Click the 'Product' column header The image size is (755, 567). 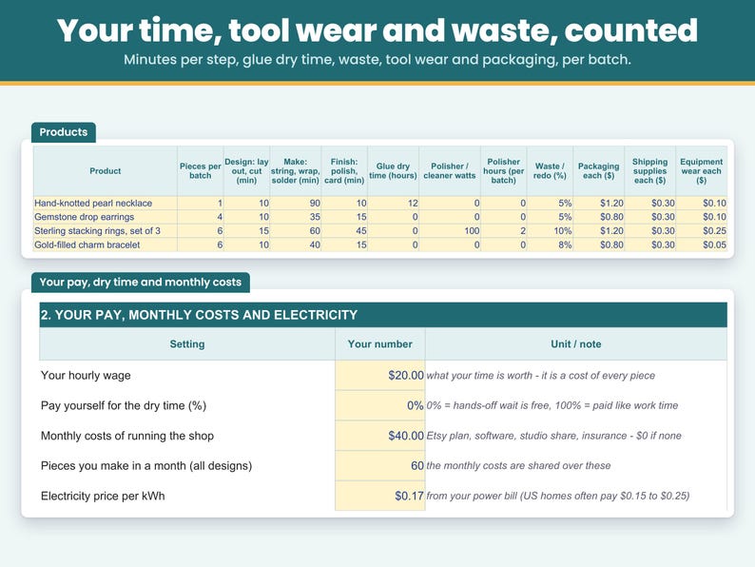coord(105,171)
